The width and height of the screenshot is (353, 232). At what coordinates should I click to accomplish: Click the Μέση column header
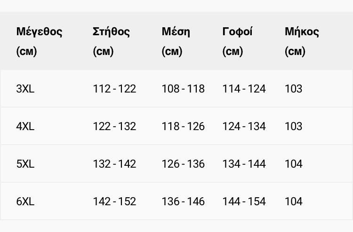click(x=176, y=41)
